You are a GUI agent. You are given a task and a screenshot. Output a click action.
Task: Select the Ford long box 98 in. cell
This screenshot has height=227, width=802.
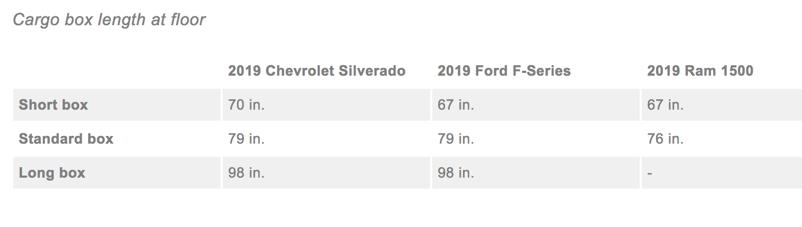[536, 173]
